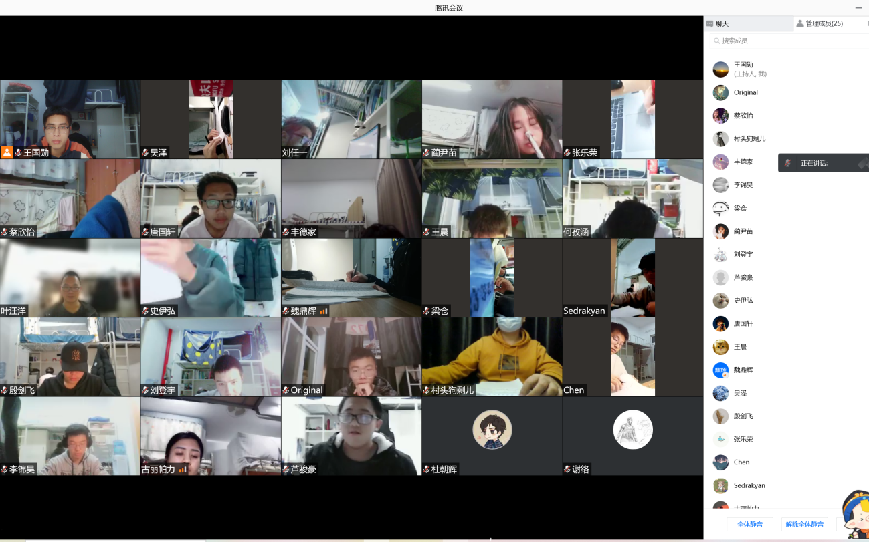This screenshot has height=542, width=869.
Task: Click muted mic icon beside 蔡欣怡's tile label
Action: (5, 232)
